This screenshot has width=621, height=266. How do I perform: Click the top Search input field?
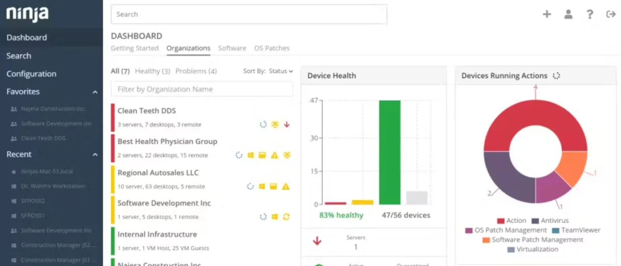(249, 14)
